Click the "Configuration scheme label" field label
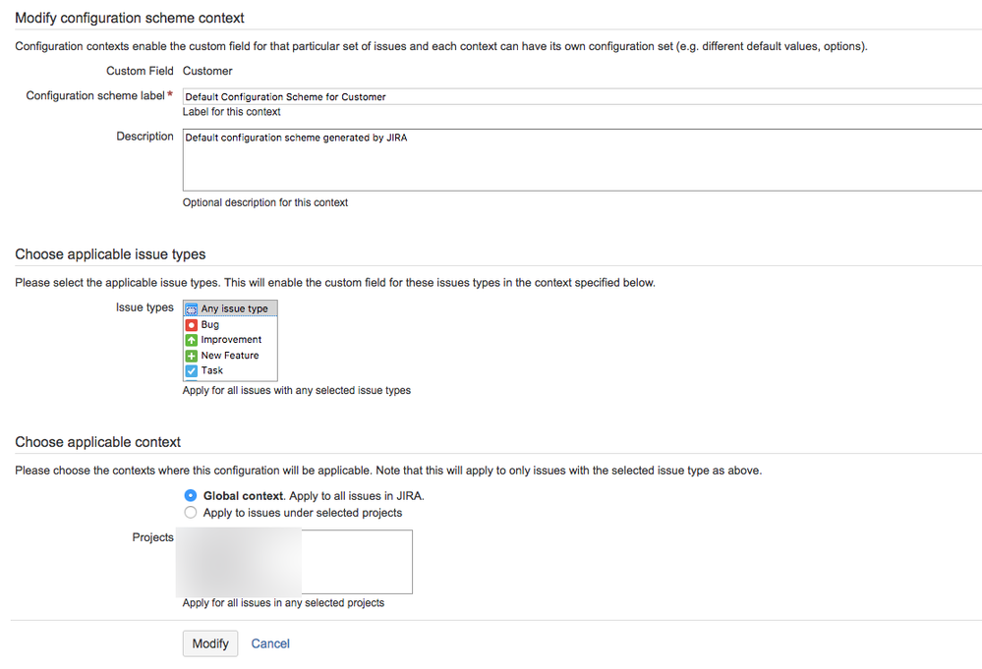Screen dimensions: 982x669 95,95
